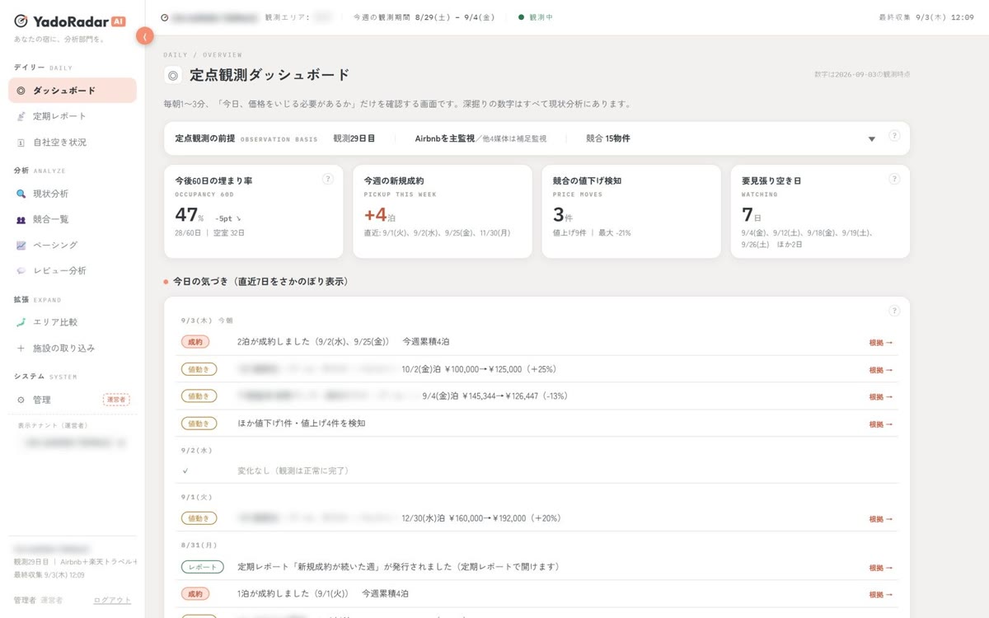The height and width of the screenshot is (618, 989).
Task: Click the 成約 tag on the 1泊が成約しました row
Action: [x=195, y=593]
